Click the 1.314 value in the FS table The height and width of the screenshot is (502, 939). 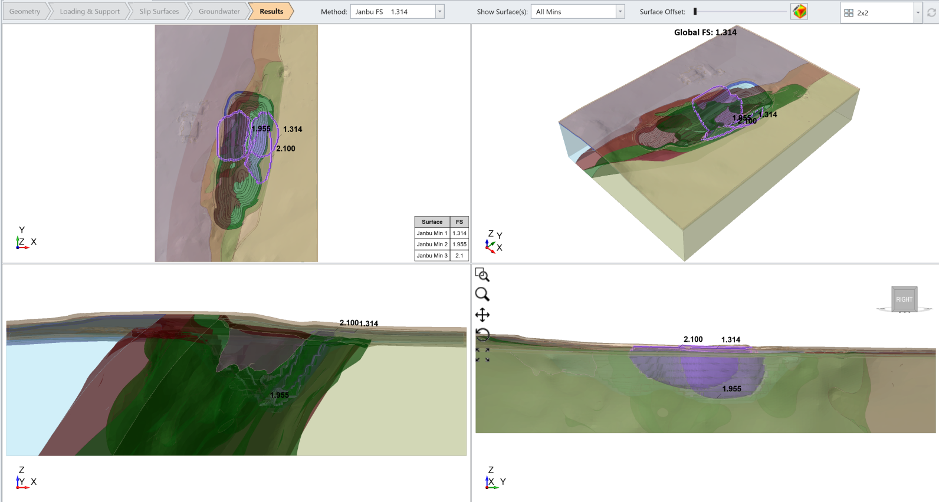click(x=459, y=233)
